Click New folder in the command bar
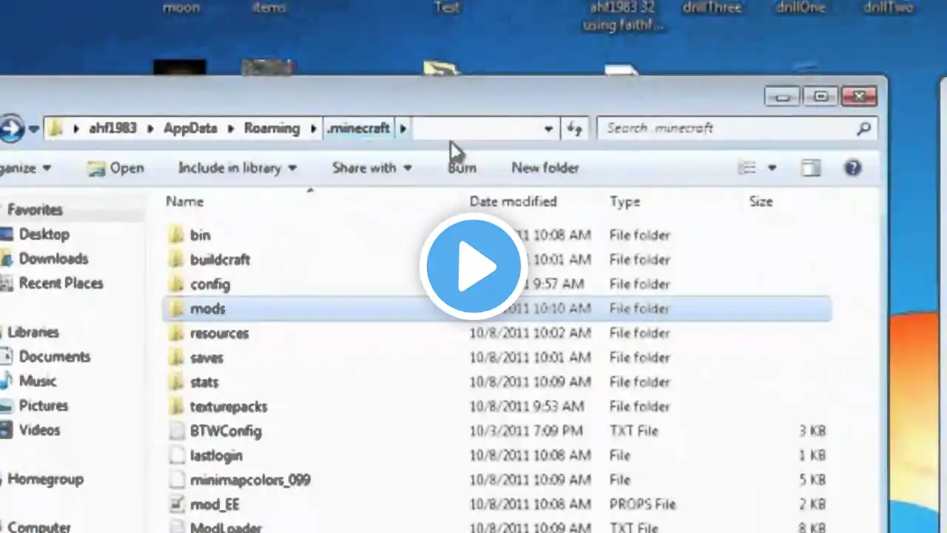 (545, 168)
